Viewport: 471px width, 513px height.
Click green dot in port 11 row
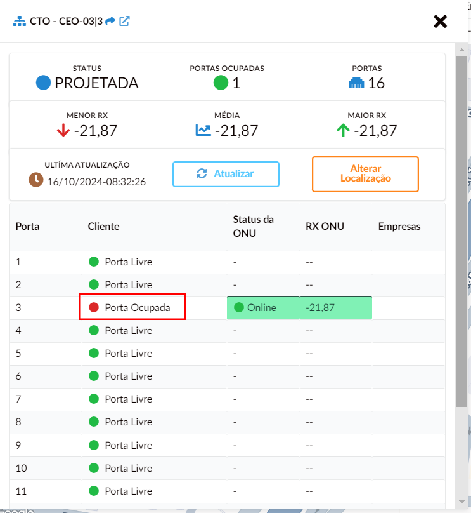pyautogui.click(x=94, y=491)
